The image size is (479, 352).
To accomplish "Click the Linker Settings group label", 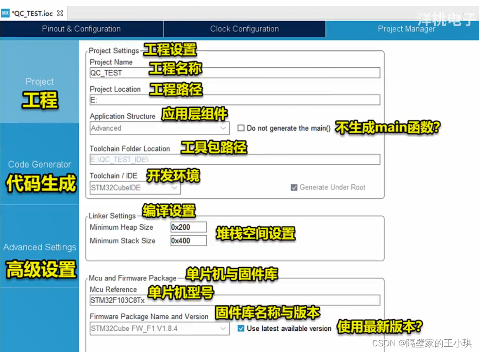I will tap(112, 216).
